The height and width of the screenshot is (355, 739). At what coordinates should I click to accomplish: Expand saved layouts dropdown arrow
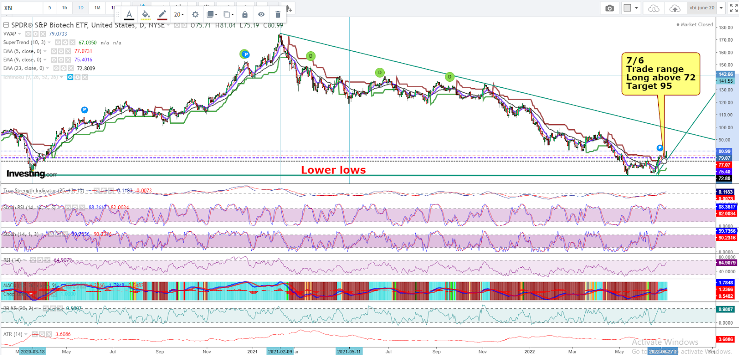tap(721, 8)
